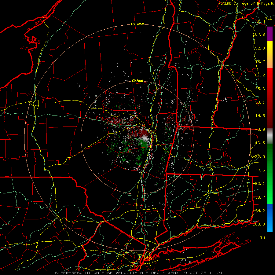Pick the blue segment of the color bar
275x275 pixels.
[x=270, y=218]
